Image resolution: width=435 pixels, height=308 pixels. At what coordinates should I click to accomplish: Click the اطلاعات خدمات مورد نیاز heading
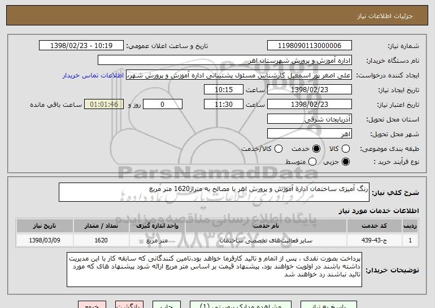[379, 211]
